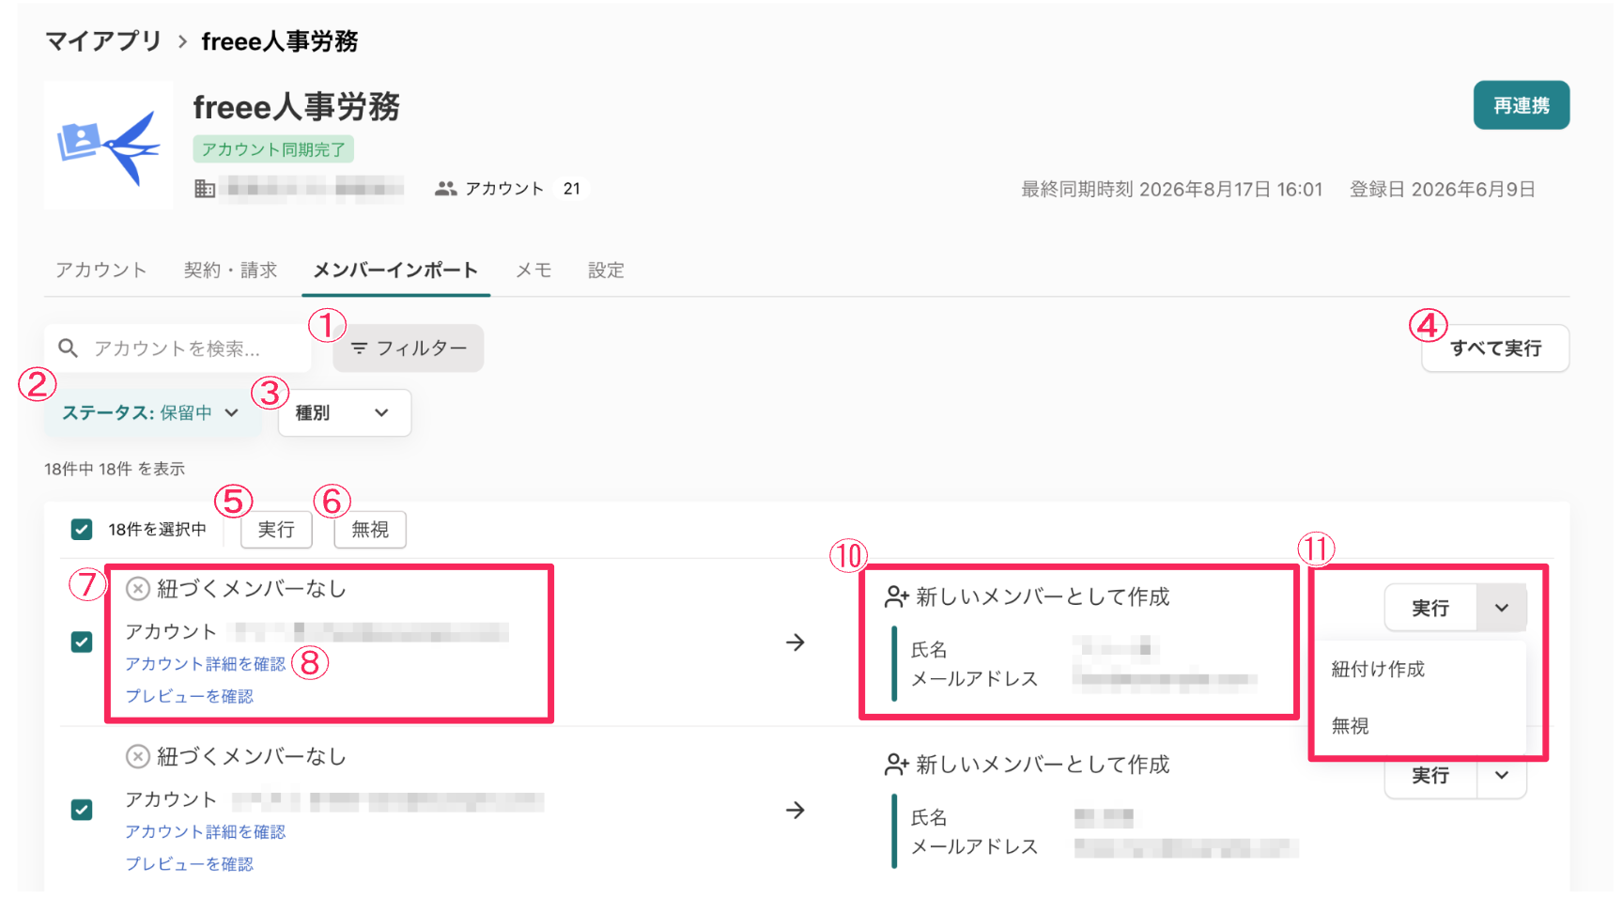
Task: Focus the アカウントを検索 search field
Action: click(x=178, y=348)
